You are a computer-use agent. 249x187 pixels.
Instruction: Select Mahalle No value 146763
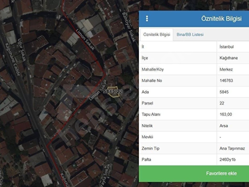(x=226, y=81)
